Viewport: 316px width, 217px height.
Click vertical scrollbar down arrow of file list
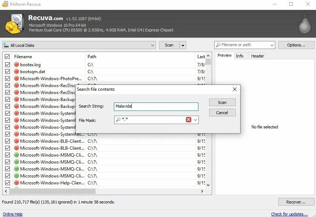208,185
